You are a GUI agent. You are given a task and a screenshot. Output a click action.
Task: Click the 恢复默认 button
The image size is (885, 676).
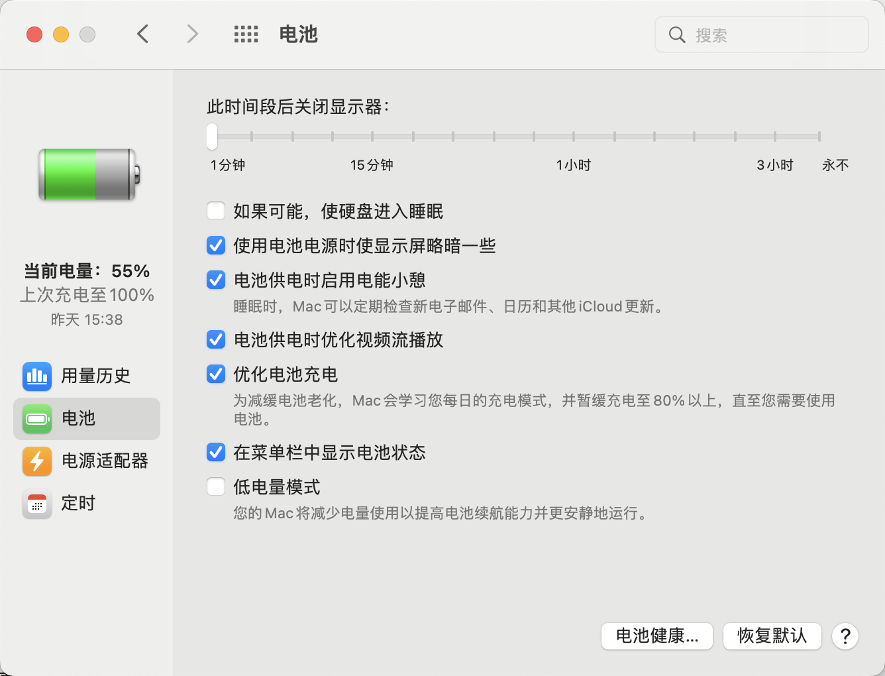[772, 636]
